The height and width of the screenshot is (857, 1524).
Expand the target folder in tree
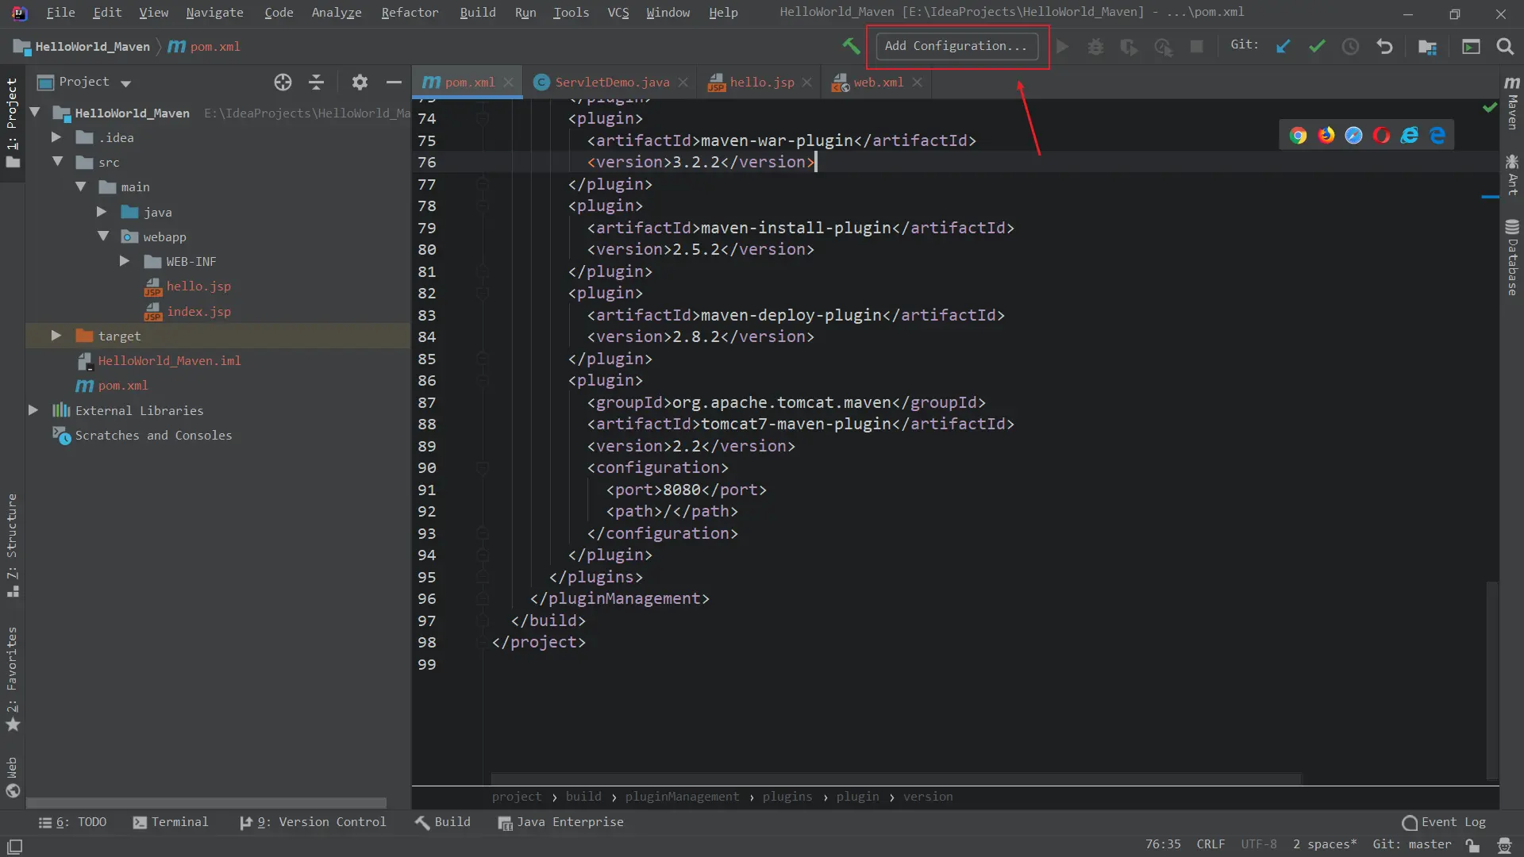coord(56,336)
